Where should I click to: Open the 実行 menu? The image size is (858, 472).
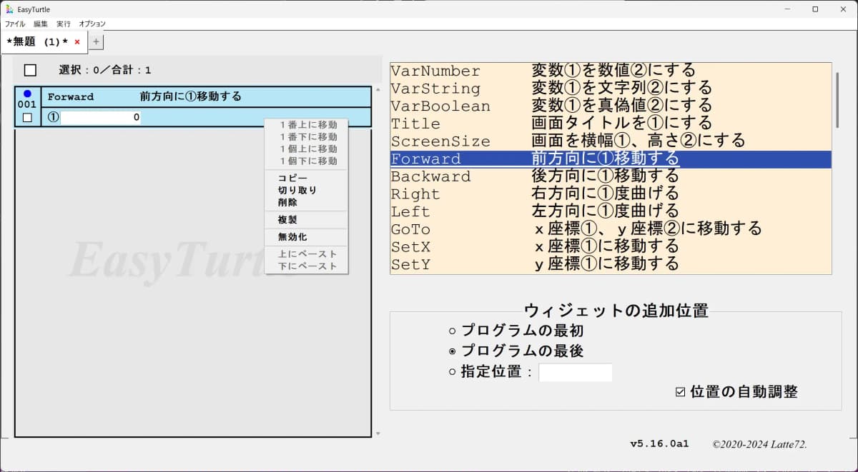tap(64, 24)
